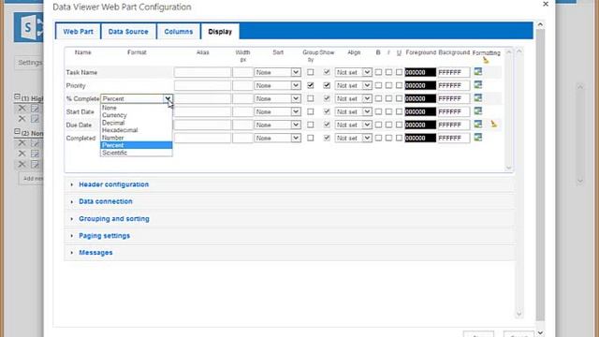Choose Percent in format list
The height and width of the screenshot is (337, 599).
coord(136,145)
